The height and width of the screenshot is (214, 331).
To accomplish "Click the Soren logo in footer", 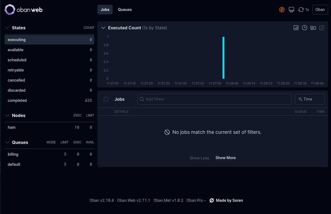I will [x=212, y=200].
